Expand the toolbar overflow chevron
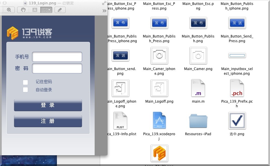Screen dimensions: 270x166 (x=105, y=11)
